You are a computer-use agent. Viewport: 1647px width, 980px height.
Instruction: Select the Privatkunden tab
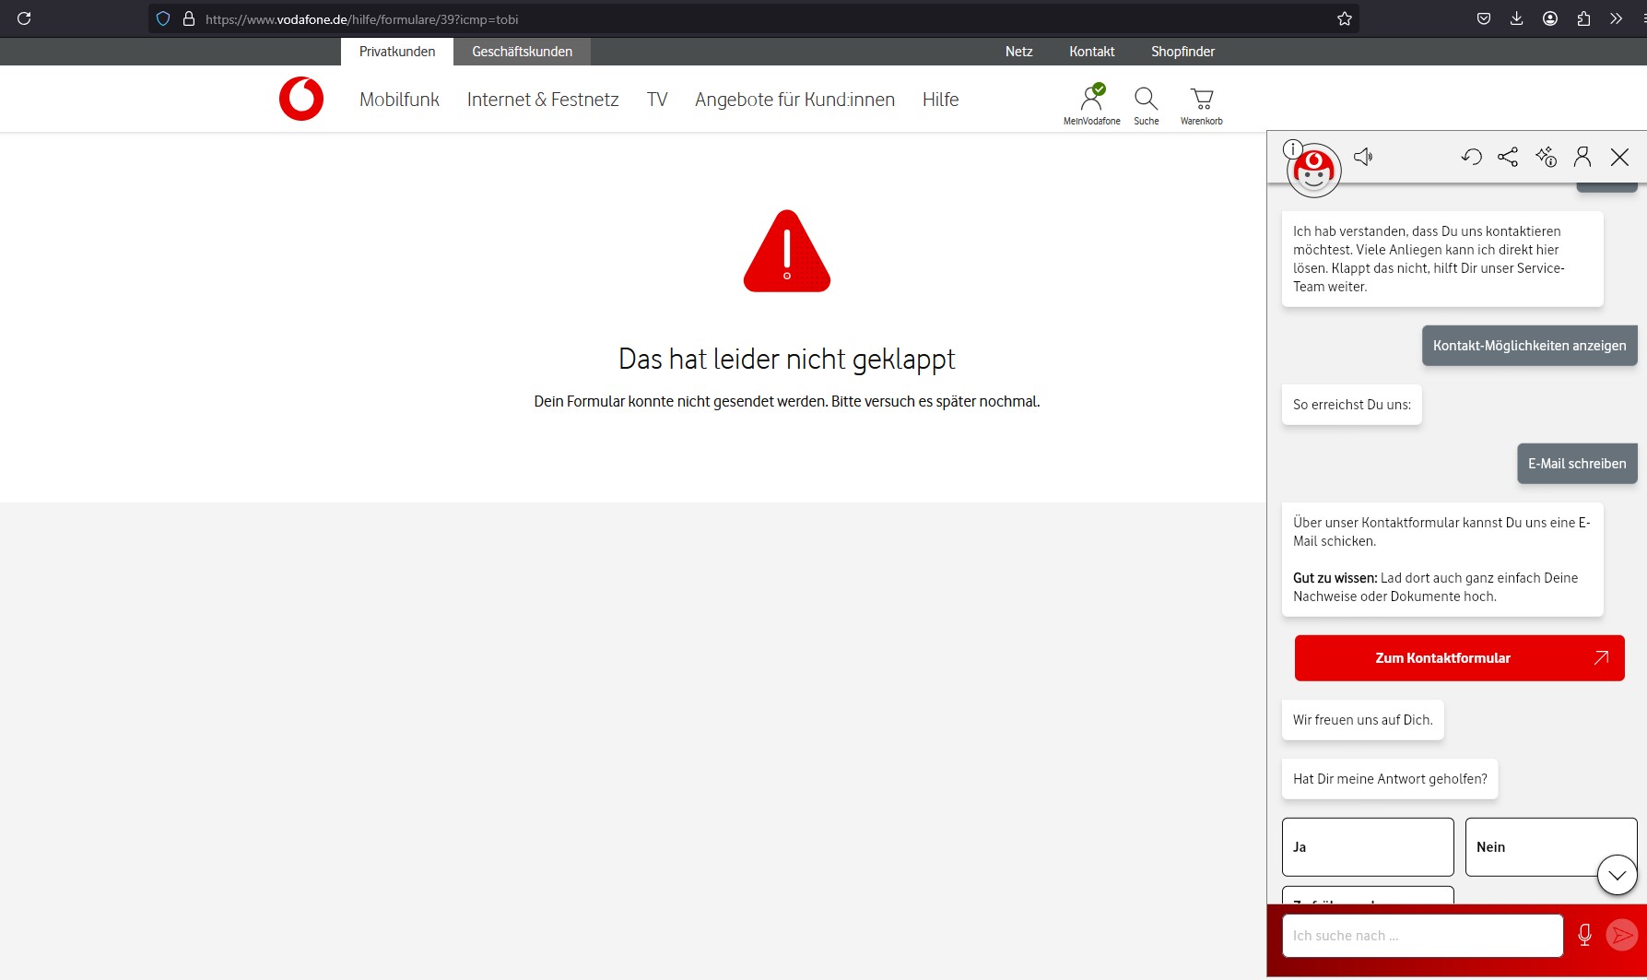coord(397,52)
